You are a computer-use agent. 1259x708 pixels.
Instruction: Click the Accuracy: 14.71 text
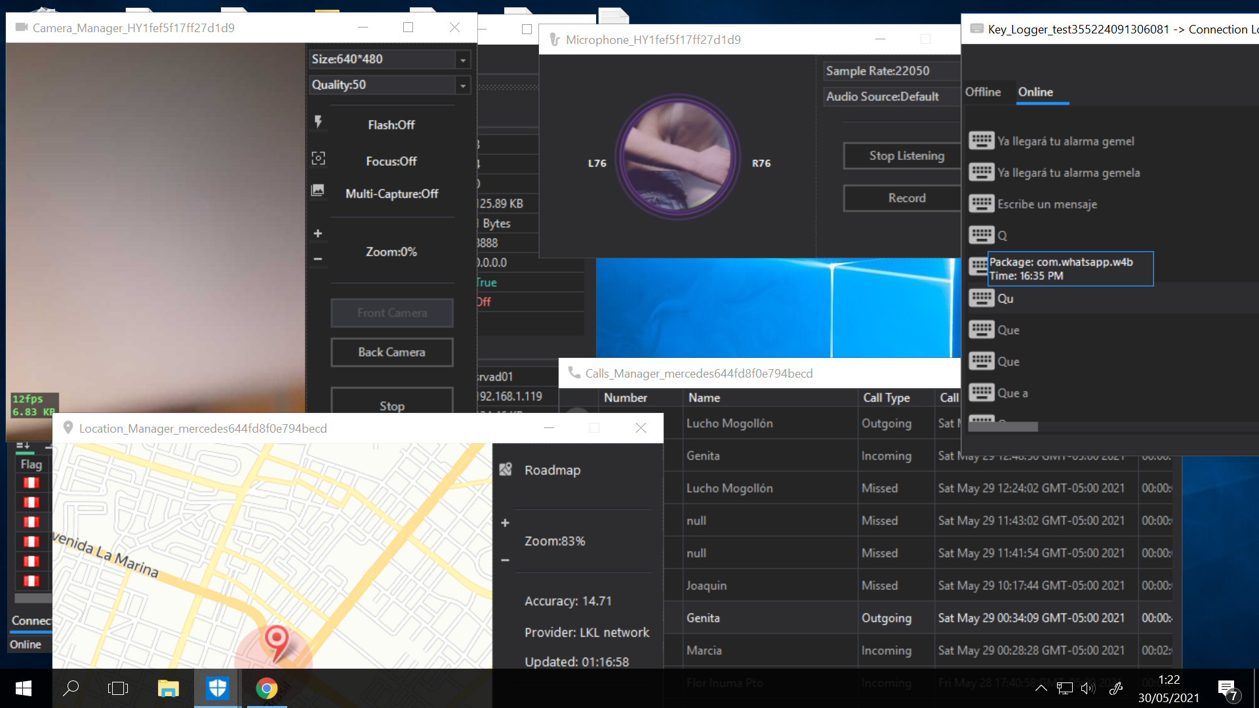click(568, 601)
